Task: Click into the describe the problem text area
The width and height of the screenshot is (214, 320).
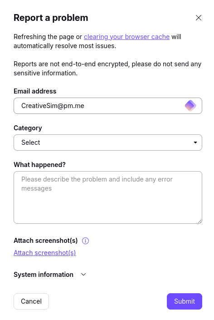Action: click(x=108, y=197)
